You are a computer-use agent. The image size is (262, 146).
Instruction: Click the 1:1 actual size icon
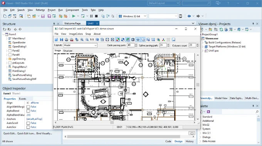(92, 40)
